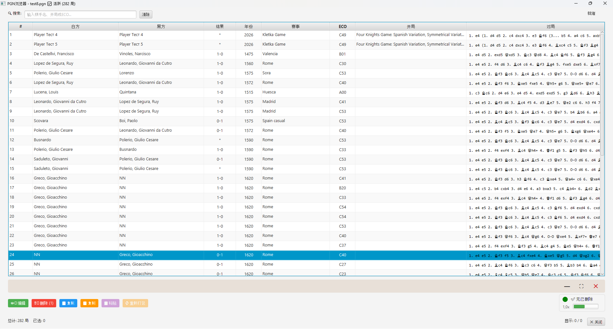
Task: Click the orange 复制 copy button
Action: pos(89,303)
